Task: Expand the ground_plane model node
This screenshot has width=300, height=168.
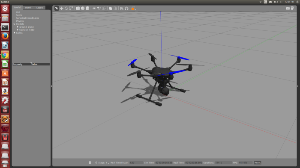Action: click(x=18, y=27)
